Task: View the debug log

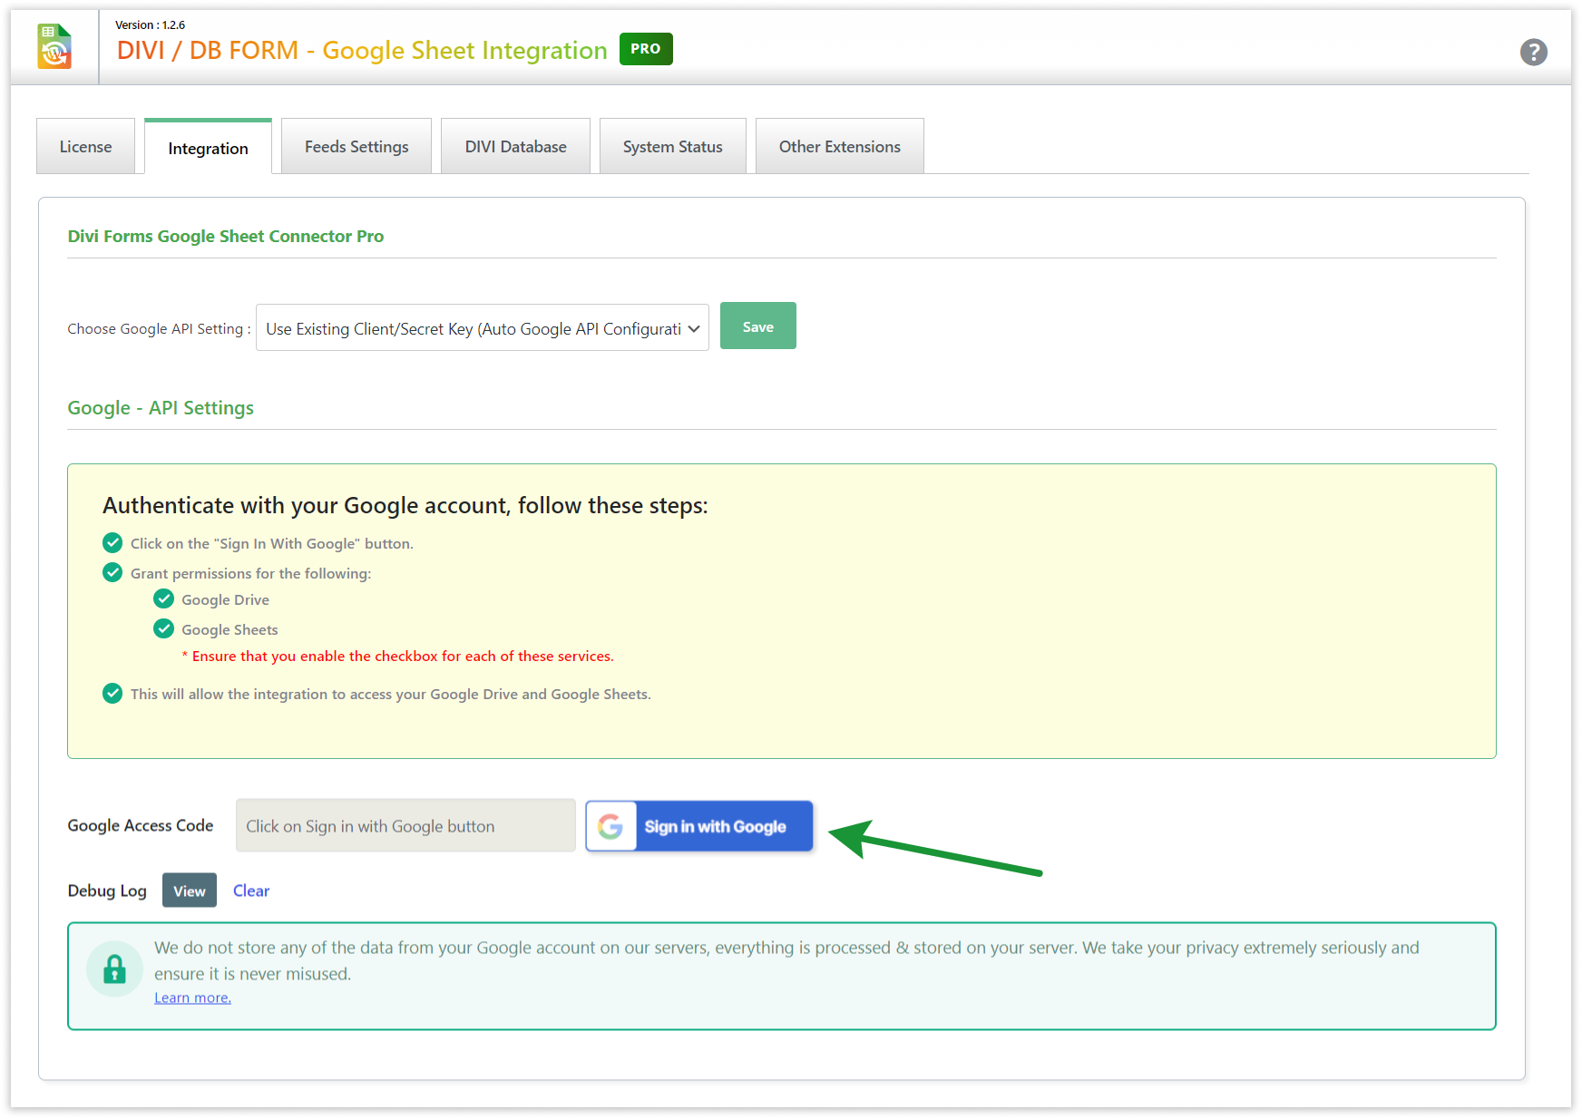Action: (x=190, y=890)
